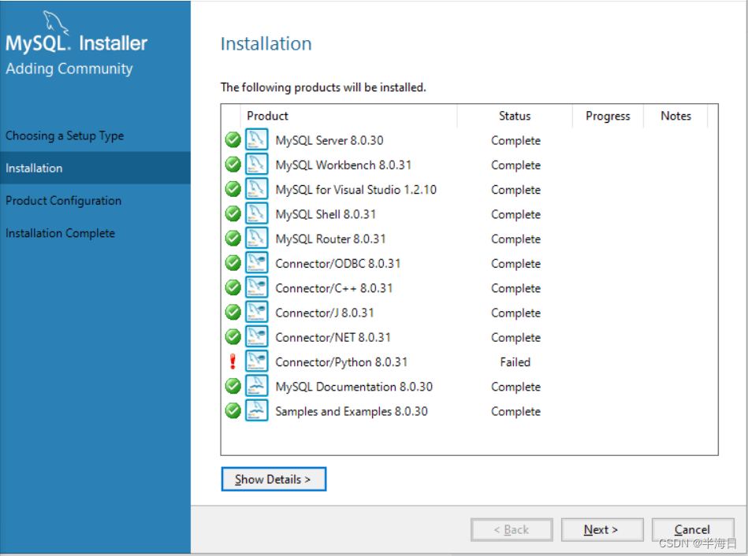
Task: Click the MySQL Documentation 8.0.30 product icon
Action: point(256,386)
